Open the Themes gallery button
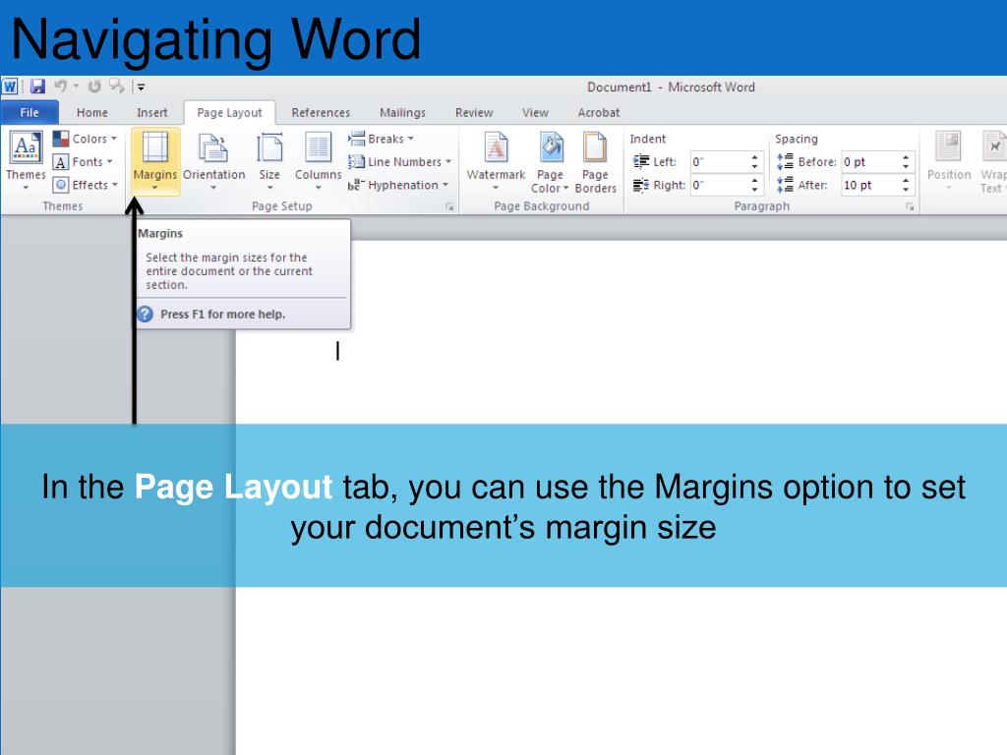Image resolution: width=1007 pixels, height=755 pixels. click(x=26, y=160)
